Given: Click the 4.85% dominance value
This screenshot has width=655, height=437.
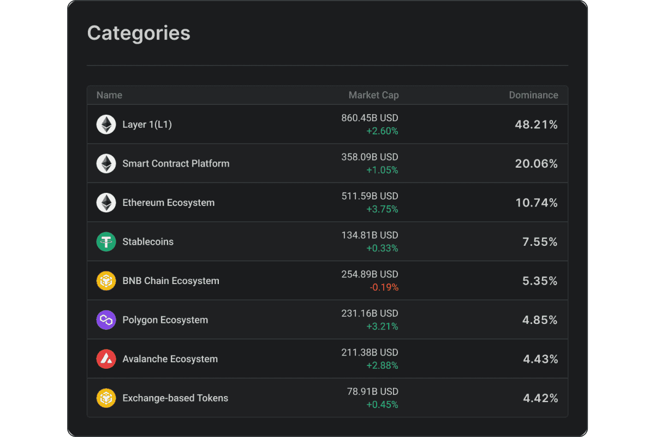Looking at the screenshot, I should tap(540, 320).
